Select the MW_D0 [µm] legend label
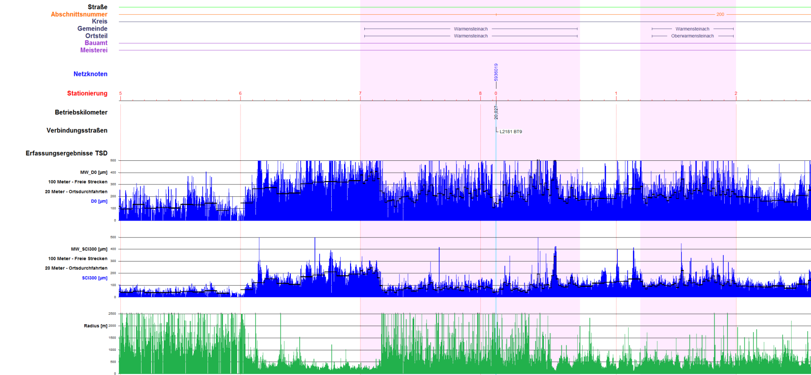Screen dimensions: 811x375 pyautogui.click(x=94, y=173)
